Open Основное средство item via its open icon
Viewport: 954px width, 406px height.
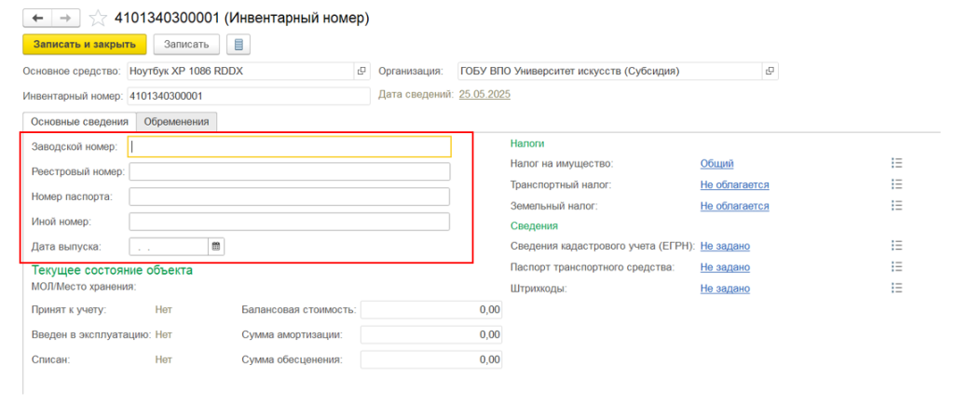point(361,71)
